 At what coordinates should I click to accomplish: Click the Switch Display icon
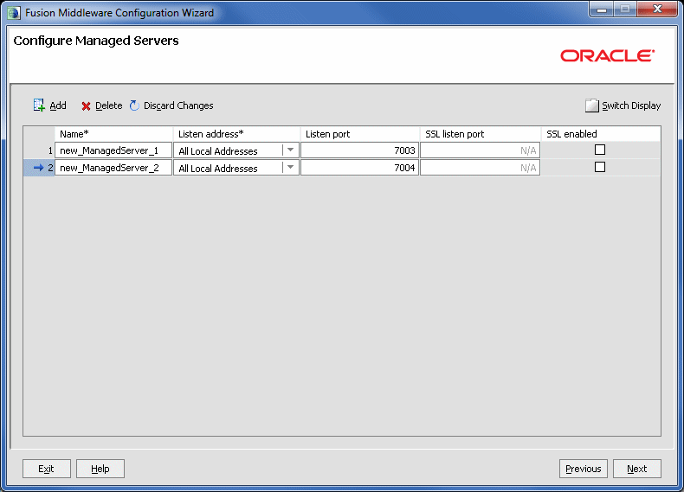(591, 105)
